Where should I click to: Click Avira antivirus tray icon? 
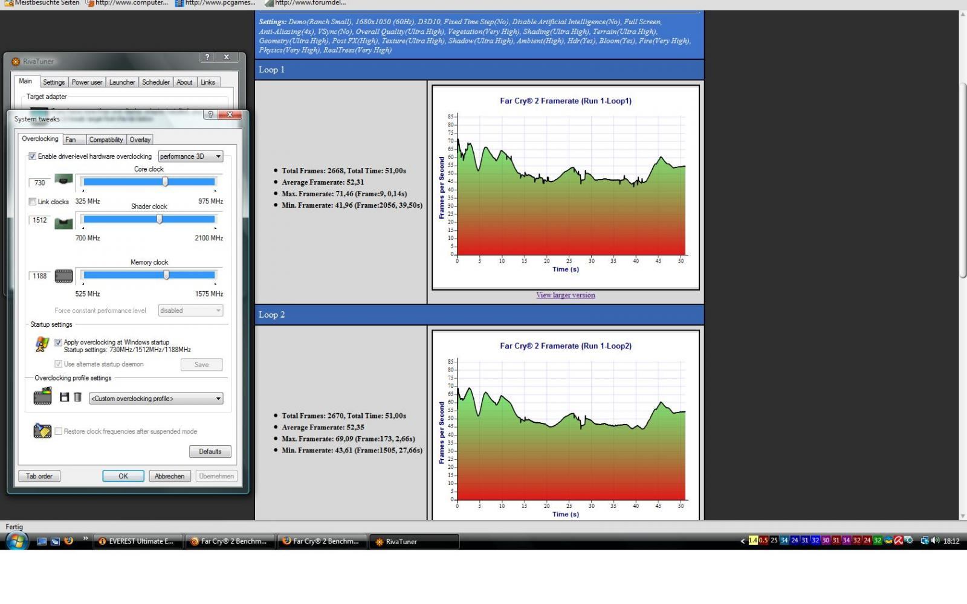click(899, 541)
